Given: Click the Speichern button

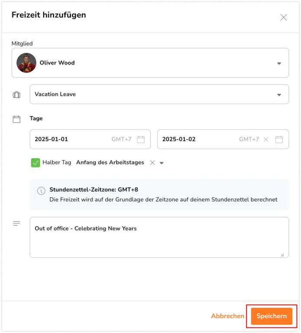Looking at the screenshot, I should click(x=272, y=316).
